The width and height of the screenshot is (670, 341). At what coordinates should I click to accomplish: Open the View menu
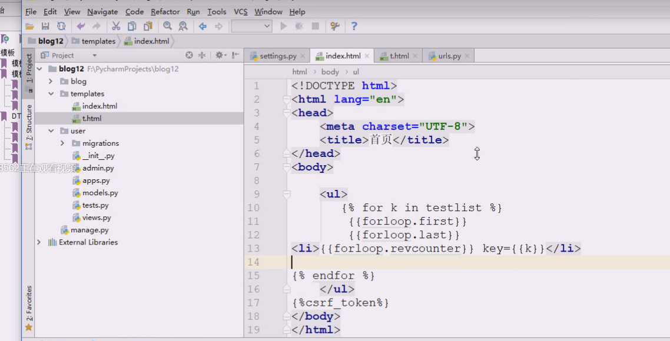coord(72,12)
